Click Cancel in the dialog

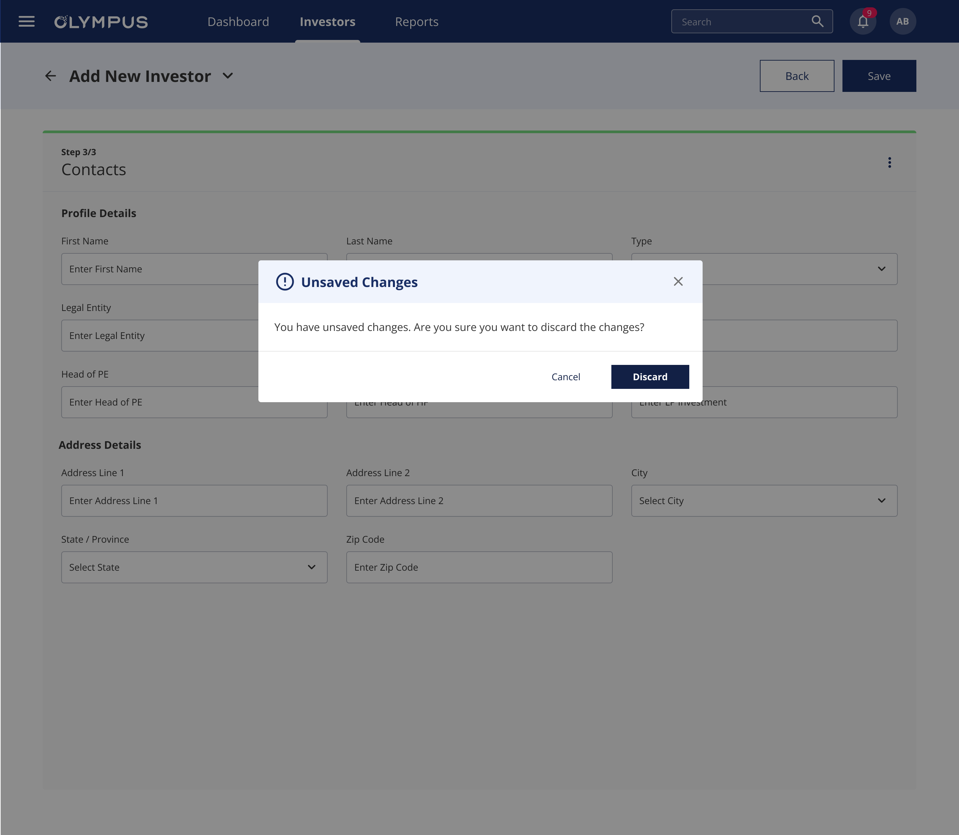click(566, 377)
